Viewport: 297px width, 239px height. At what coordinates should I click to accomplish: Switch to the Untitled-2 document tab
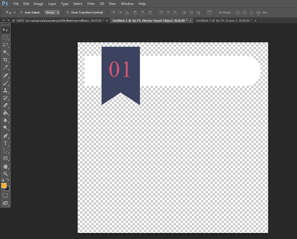[x=224, y=21]
